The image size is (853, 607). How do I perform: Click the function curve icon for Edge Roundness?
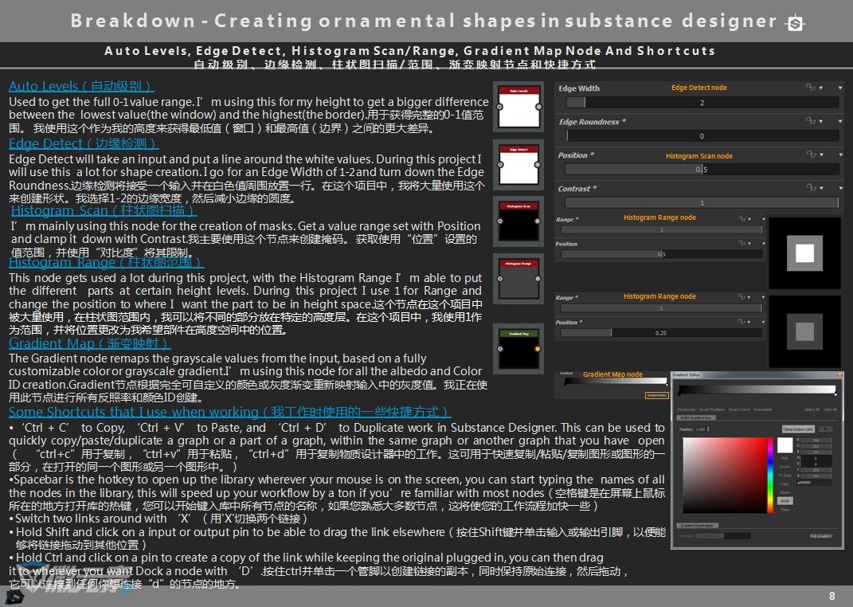click(811, 121)
